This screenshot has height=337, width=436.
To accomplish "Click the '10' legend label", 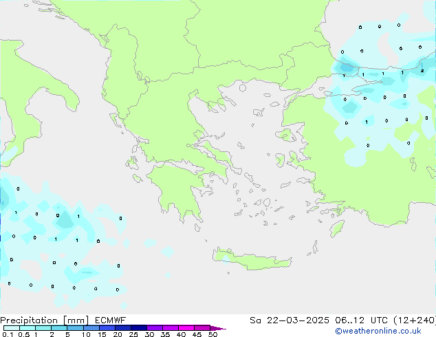I will 86,334.
